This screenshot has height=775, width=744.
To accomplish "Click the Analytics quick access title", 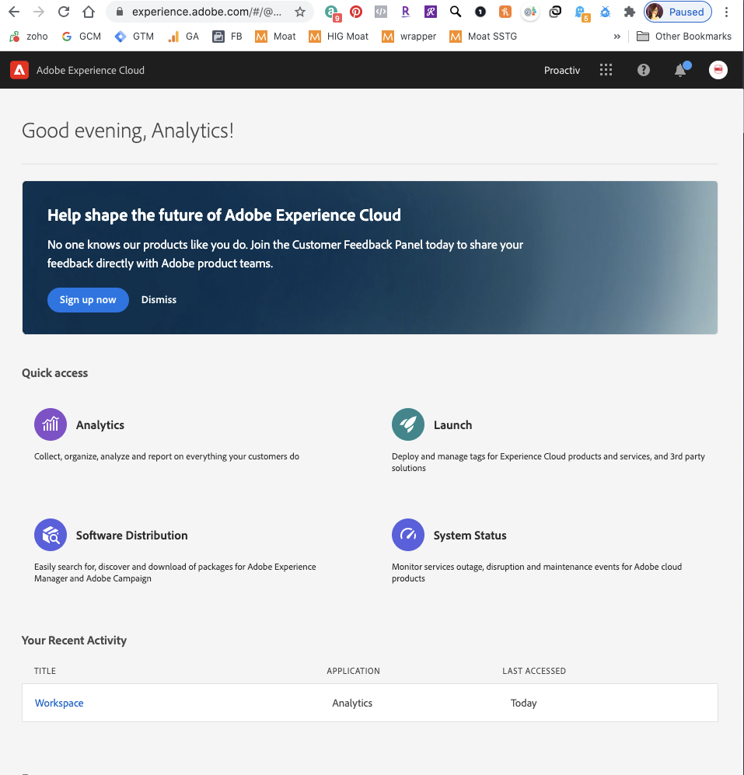I will click(100, 425).
